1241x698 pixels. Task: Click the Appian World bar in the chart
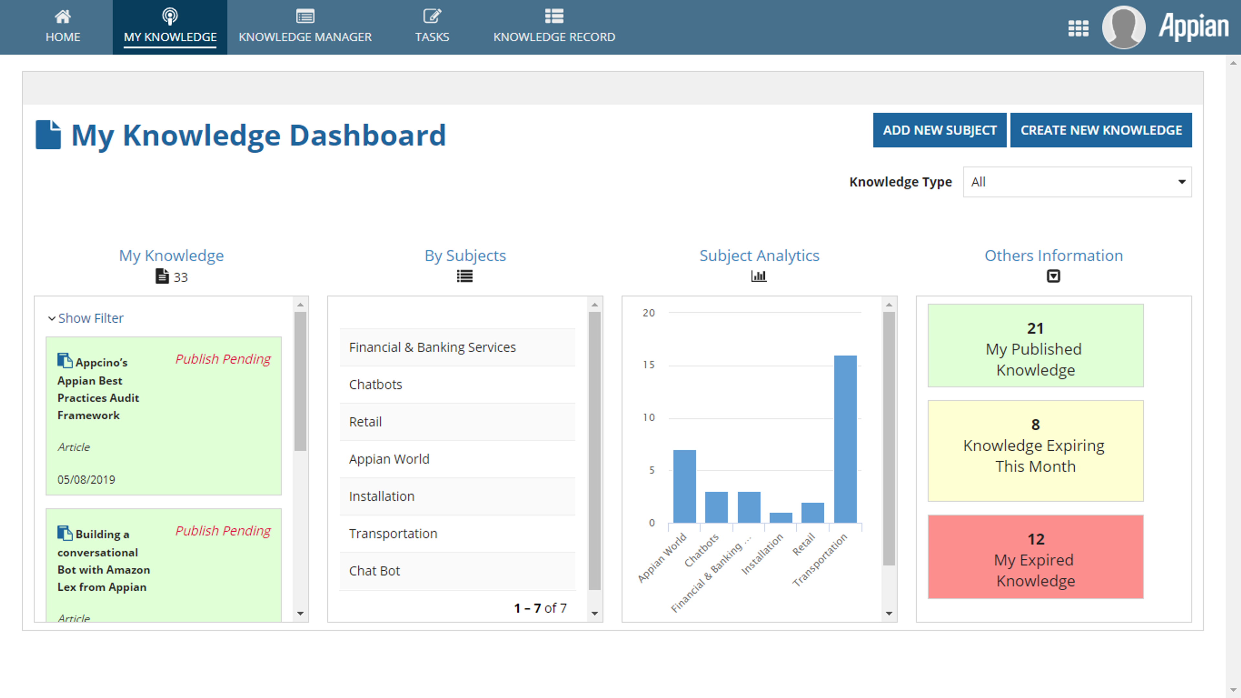point(684,486)
